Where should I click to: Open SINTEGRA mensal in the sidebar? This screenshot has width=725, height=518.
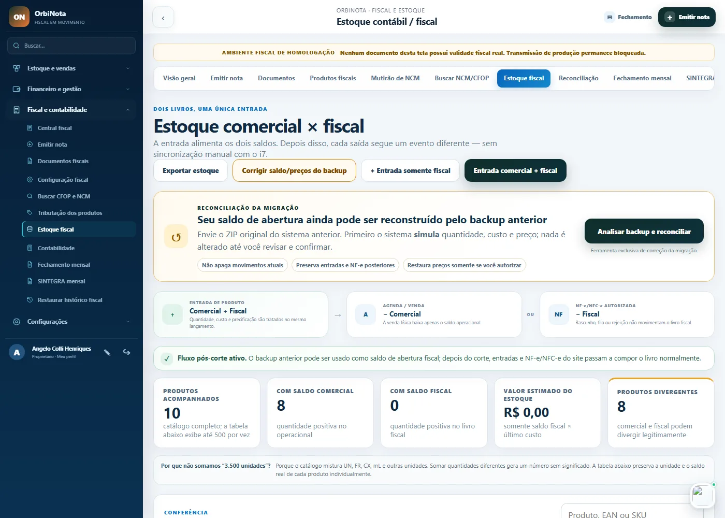[x=79, y=281]
